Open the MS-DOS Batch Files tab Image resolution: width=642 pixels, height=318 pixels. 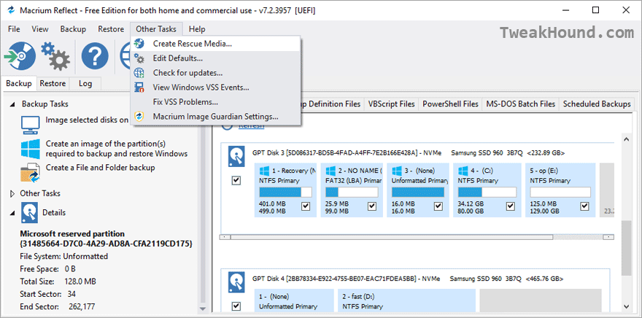coord(521,104)
